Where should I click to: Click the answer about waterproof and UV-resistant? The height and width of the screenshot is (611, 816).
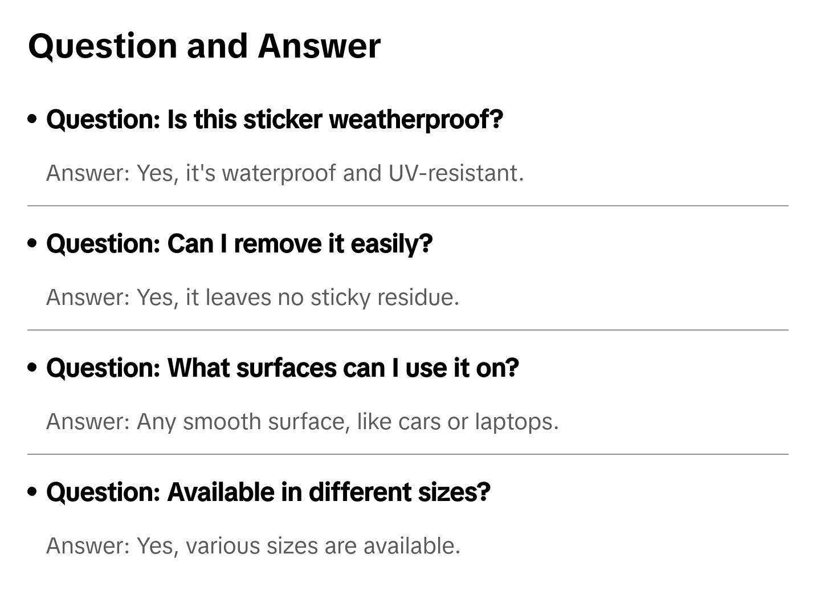284,173
